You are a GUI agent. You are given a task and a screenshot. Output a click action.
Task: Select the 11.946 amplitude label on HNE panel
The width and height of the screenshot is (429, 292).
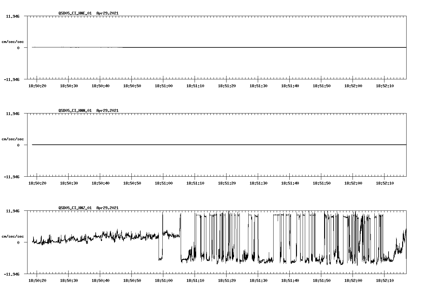click(13, 15)
